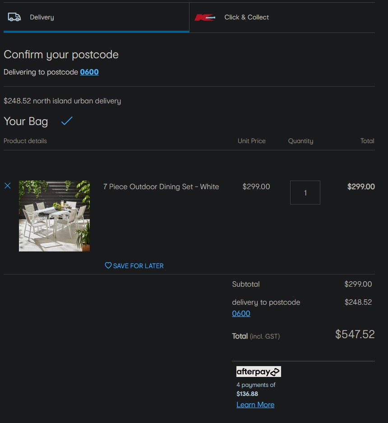Viewport: 388px width, 423px height.
Task: Click the blue checkmark beside Your Bag
Action: point(67,121)
